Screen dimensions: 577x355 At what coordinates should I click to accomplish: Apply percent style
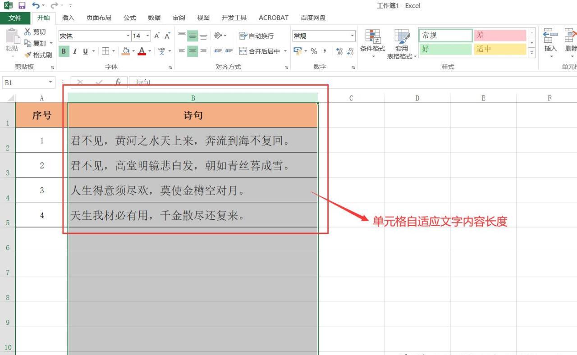coord(314,51)
